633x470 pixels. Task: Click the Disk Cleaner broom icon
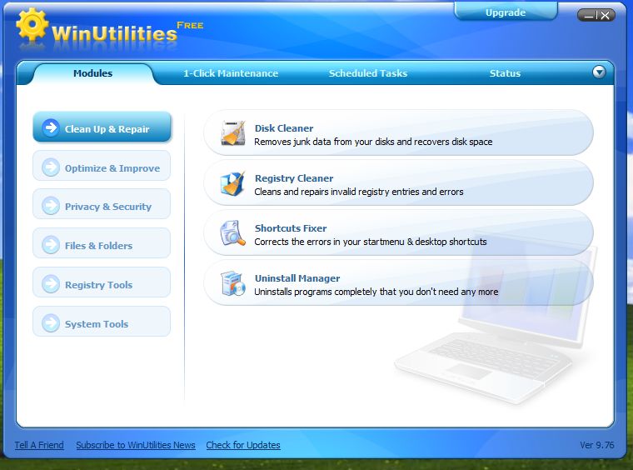point(233,132)
